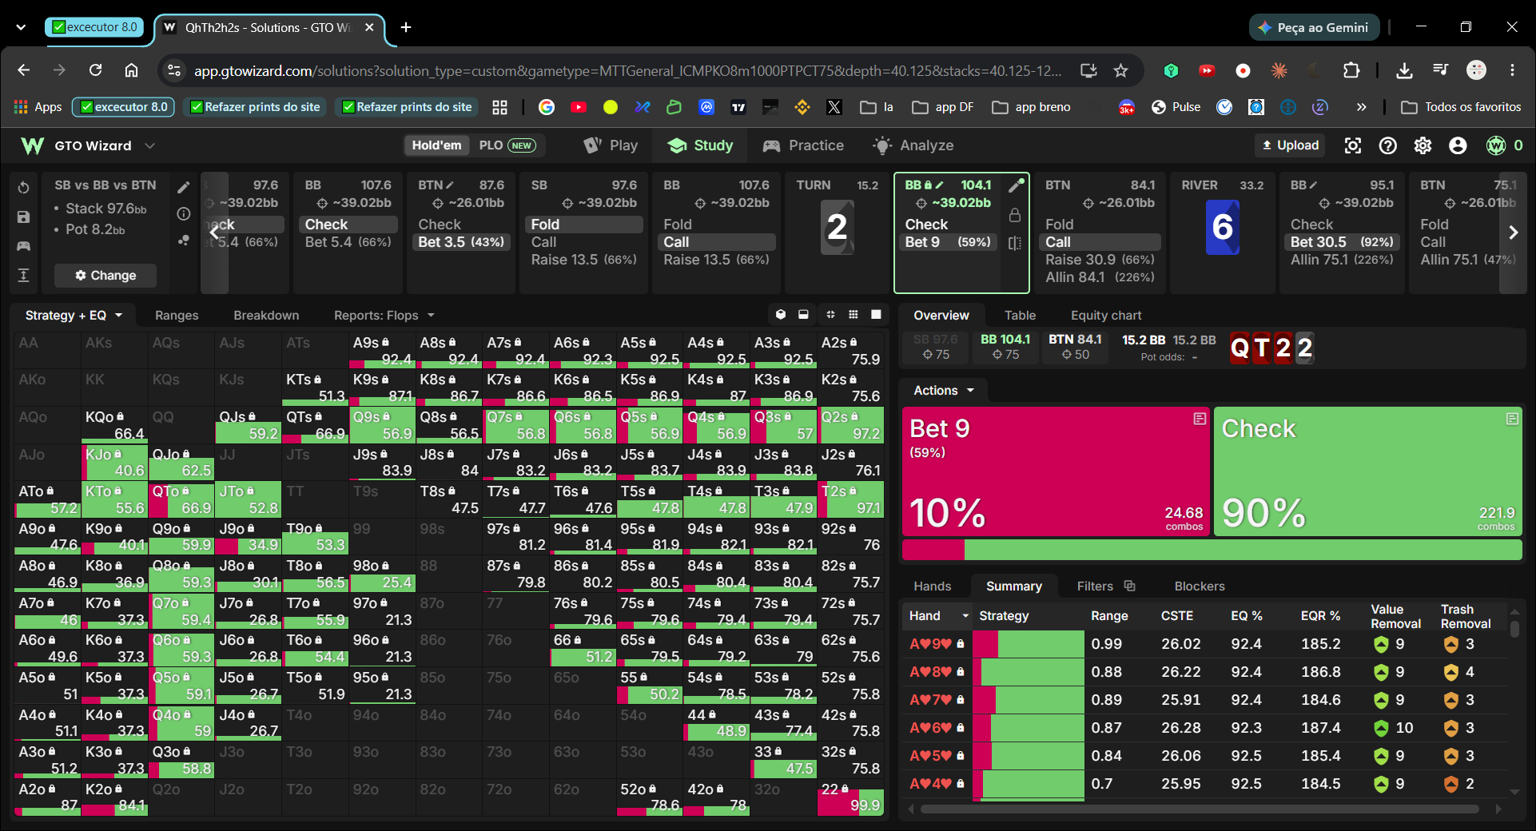Click the pencil edit icon beside SB vs BB vs BTN
The height and width of the screenshot is (831, 1536).
(184, 187)
